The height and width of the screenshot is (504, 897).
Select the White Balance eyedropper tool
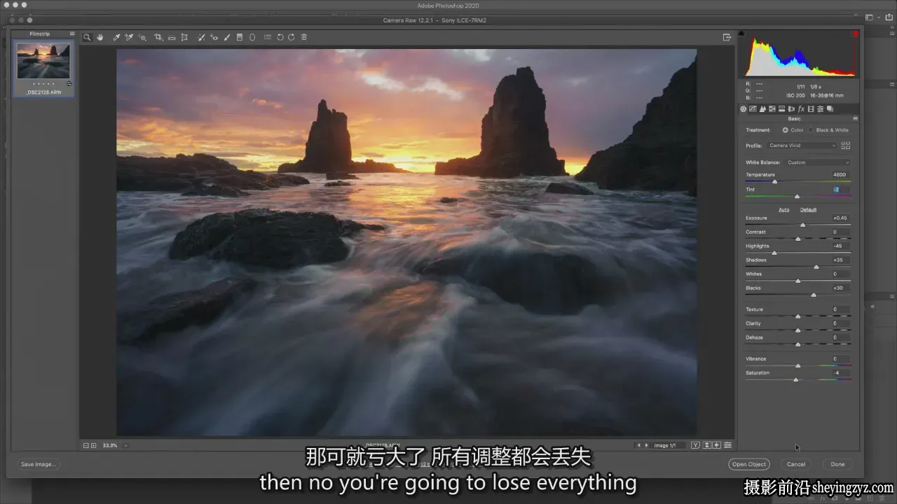[x=116, y=37]
